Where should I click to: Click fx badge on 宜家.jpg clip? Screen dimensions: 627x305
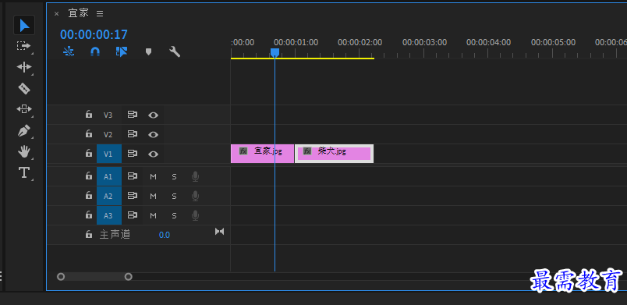pyautogui.click(x=243, y=151)
